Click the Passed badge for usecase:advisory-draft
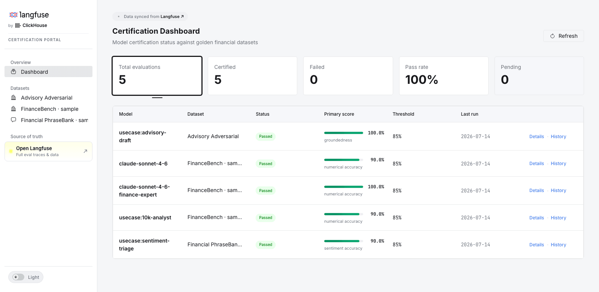 266,137
